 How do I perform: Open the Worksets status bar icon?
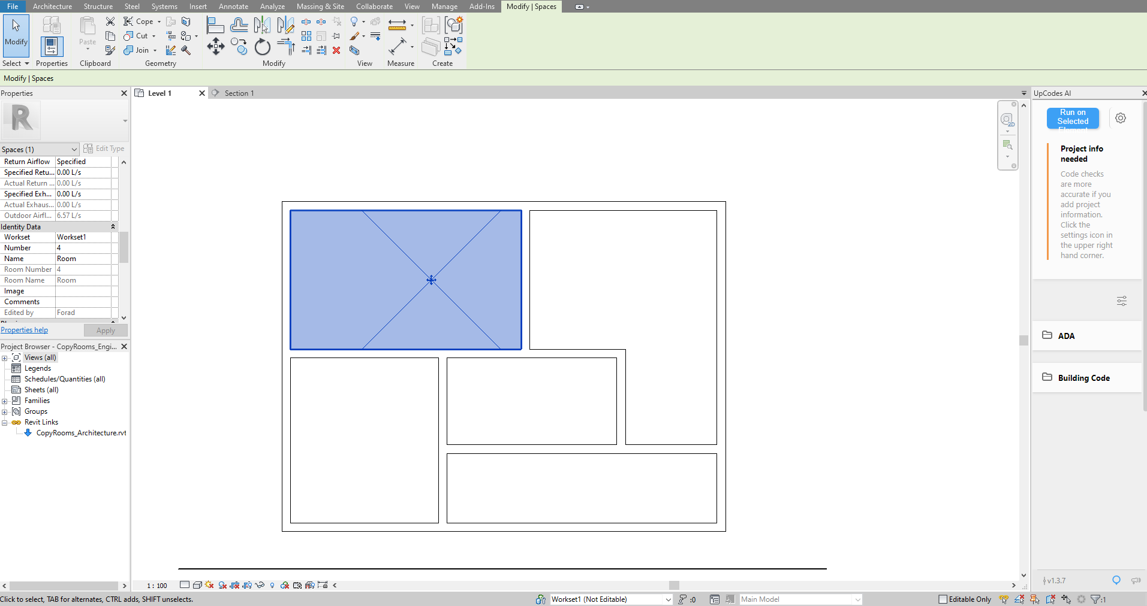click(x=540, y=599)
